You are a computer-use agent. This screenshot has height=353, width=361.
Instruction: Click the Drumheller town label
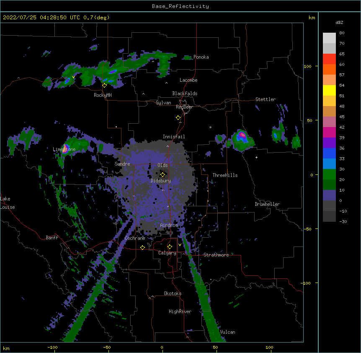point(267,204)
